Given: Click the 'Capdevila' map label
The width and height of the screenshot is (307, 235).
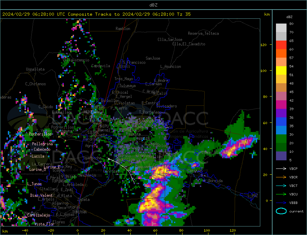Looking at the screenshot, I should click(101, 66).
